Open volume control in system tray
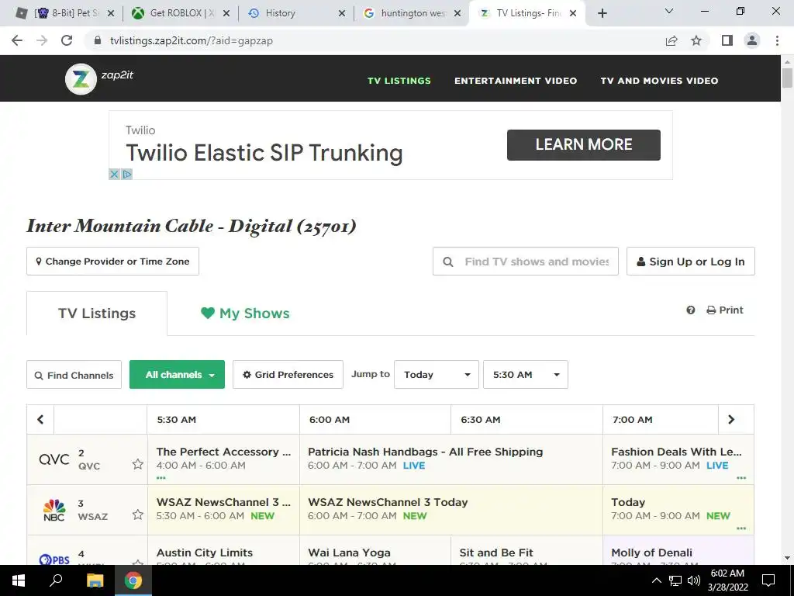Screen dimensions: 794x596 (x=694, y=580)
